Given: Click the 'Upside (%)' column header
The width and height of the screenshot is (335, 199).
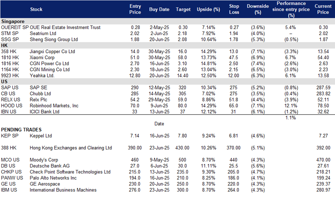Looking at the screenshot, I should coord(208,9).
